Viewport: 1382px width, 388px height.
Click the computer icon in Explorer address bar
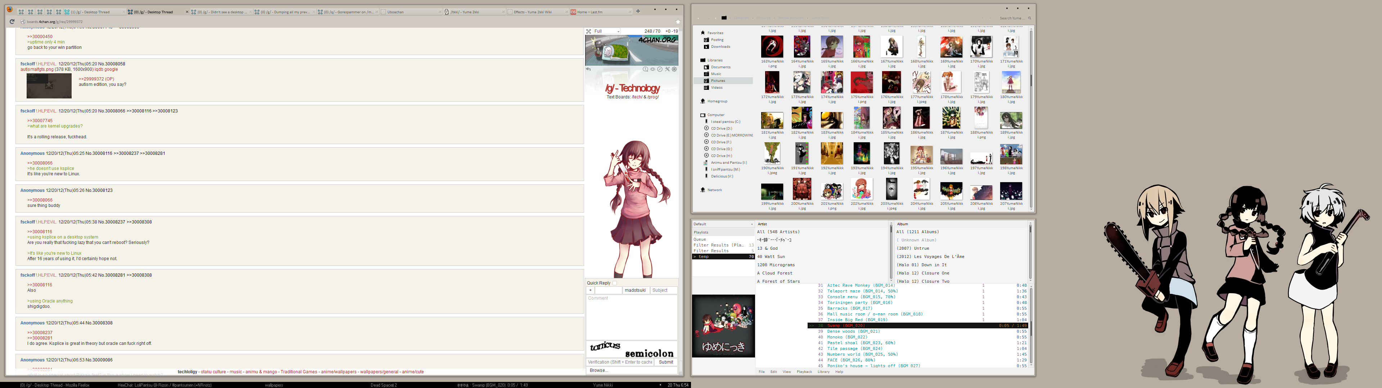click(724, 18)
